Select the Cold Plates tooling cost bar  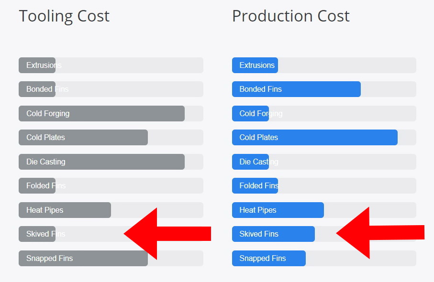pos(111,137)
